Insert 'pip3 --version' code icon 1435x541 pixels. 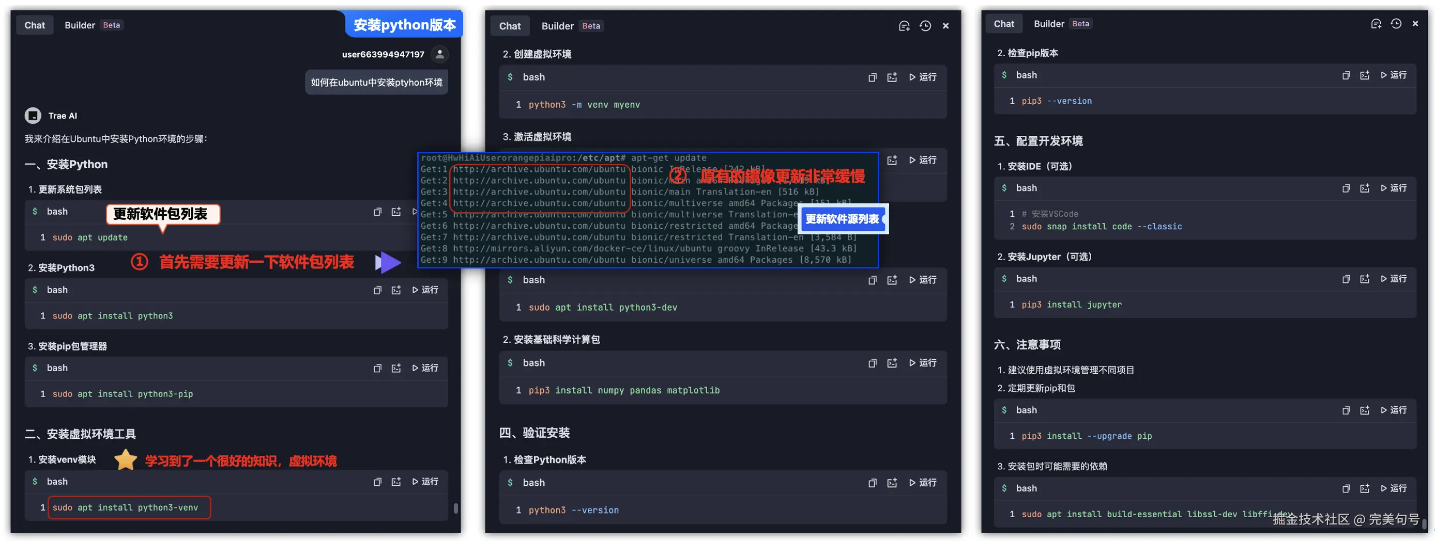click(x=1365, y=76)
